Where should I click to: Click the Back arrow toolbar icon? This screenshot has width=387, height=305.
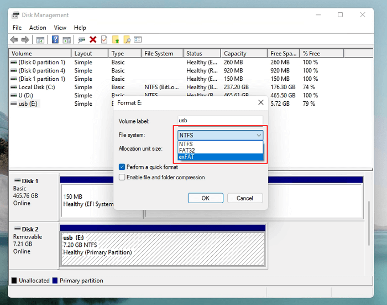[14, 40]
